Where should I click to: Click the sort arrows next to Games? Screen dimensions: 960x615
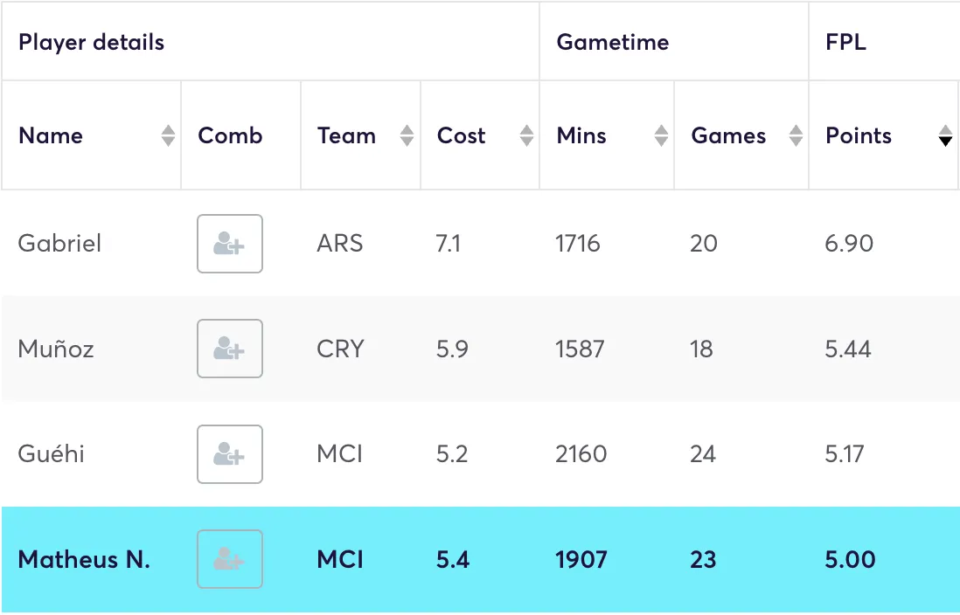pos(795,135)
